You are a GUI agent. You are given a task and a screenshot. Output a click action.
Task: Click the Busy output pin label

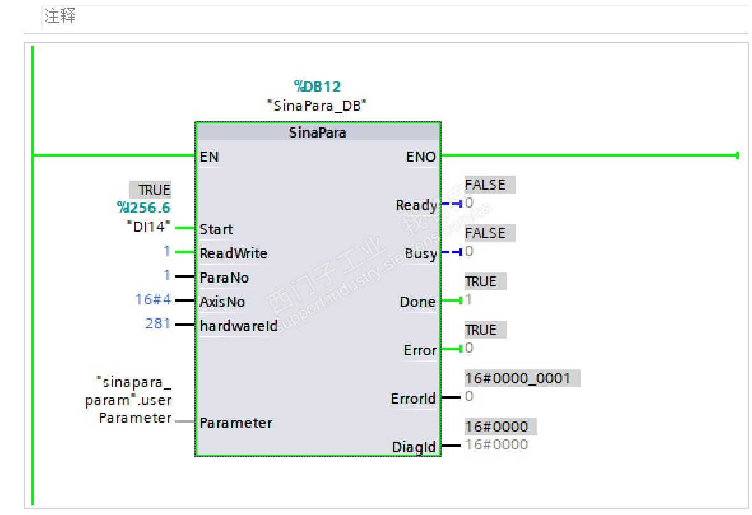click(x=421, y=253)
